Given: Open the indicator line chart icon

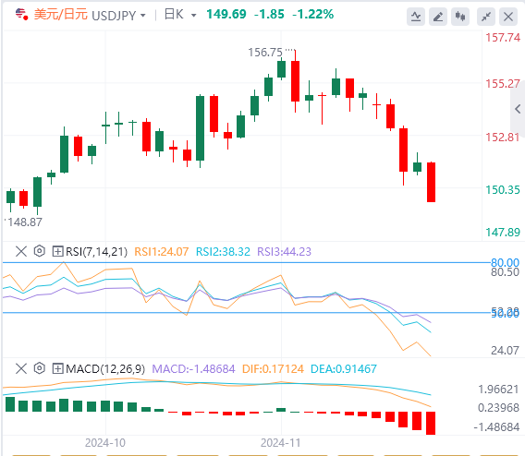Looking at the screenshot, I should [416, 17].
